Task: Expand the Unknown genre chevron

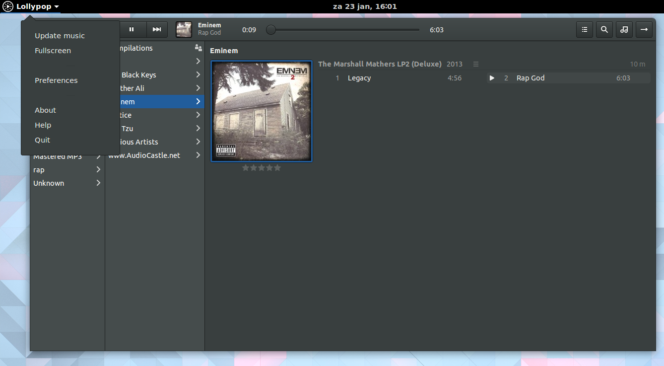Action: [x=98, y=183]
